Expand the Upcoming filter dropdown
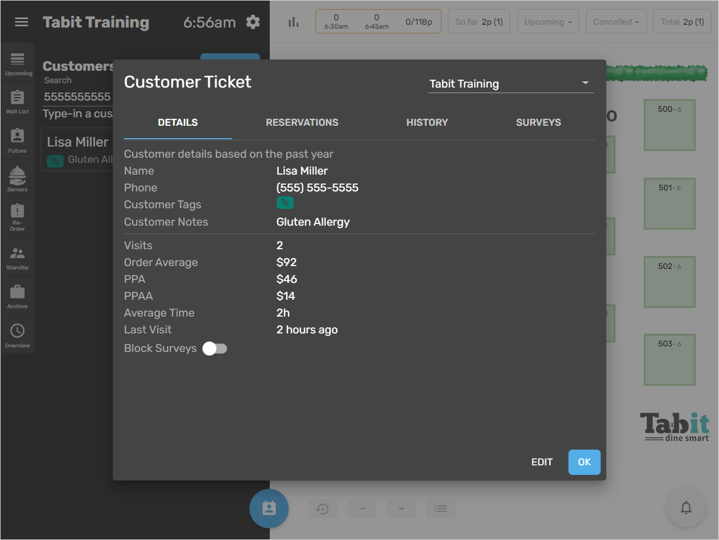The width and height of the screenshot is (719, 540). pos(548,21)
